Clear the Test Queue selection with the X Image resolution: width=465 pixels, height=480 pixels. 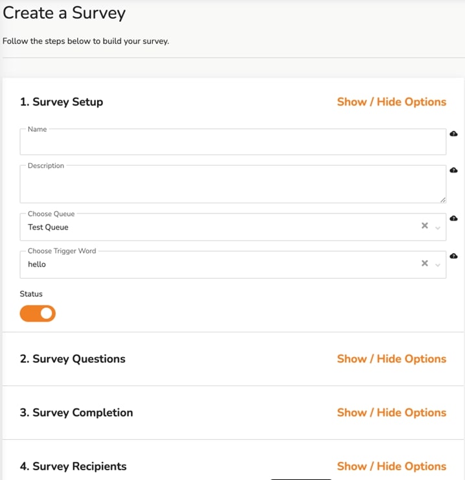click(x=425, y=226)
